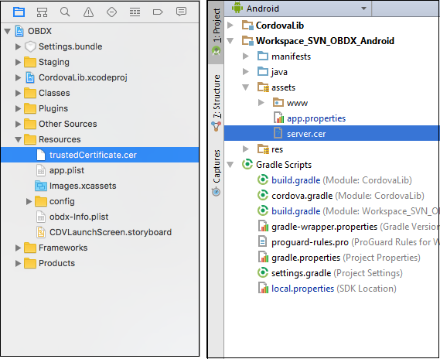Expand the Plugins folder

coord(18,108)
